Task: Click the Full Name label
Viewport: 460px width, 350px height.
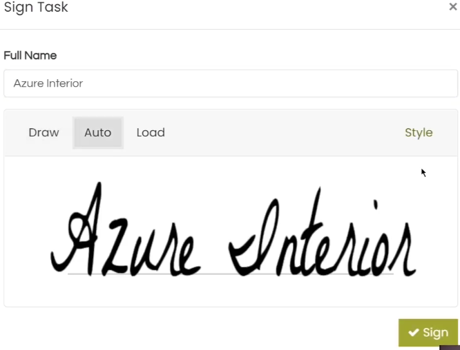Action: [x=30, y=55]
